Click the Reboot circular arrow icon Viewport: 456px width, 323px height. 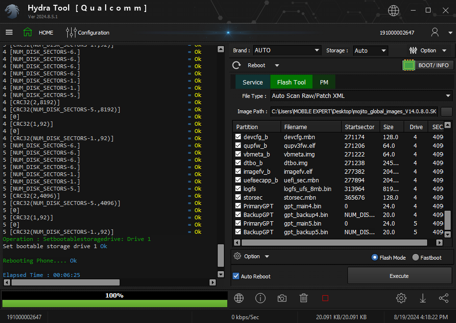click(236, 65)
